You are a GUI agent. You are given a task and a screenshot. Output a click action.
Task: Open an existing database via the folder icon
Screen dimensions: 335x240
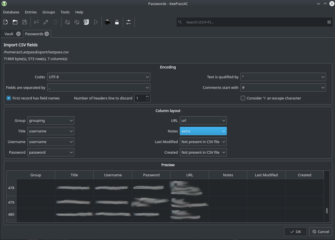click(x=15, y=22)
